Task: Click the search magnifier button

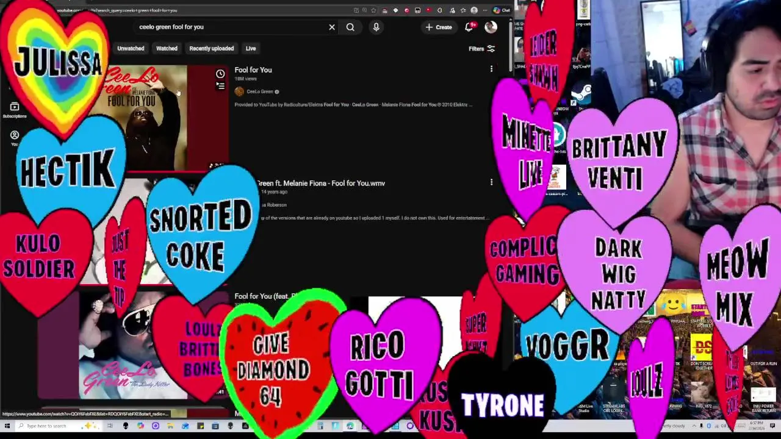Action: [350, 27]
